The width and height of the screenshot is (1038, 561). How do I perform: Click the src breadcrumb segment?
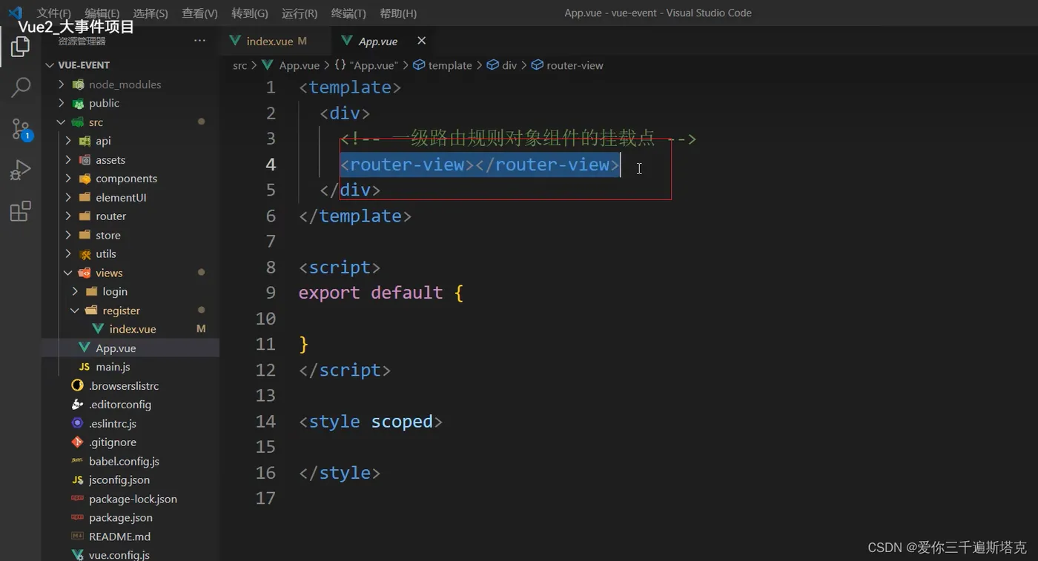pos(239,65)
